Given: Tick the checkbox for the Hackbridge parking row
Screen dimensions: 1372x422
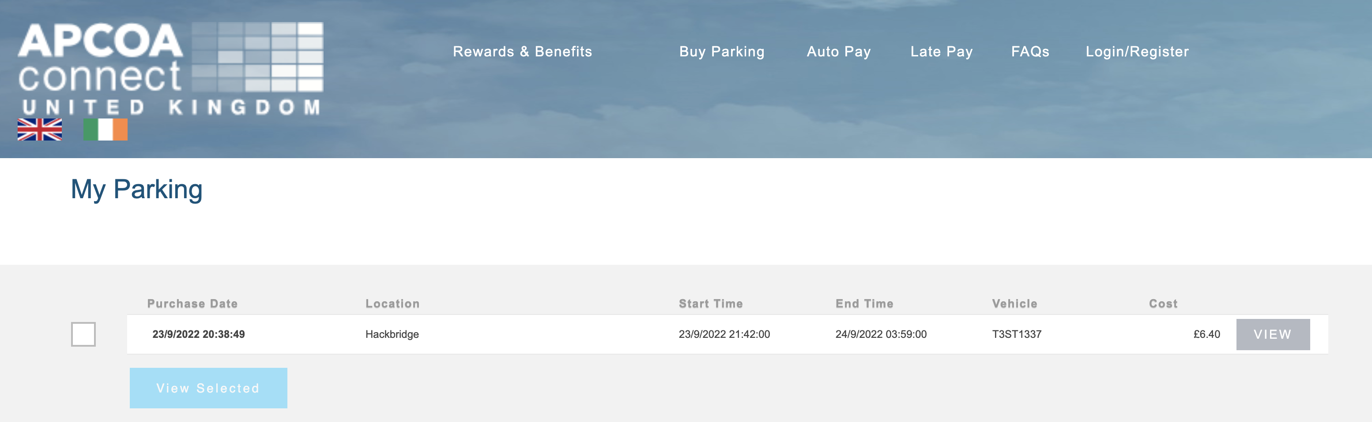Looking at the screenshot, I should pos(83,334).
